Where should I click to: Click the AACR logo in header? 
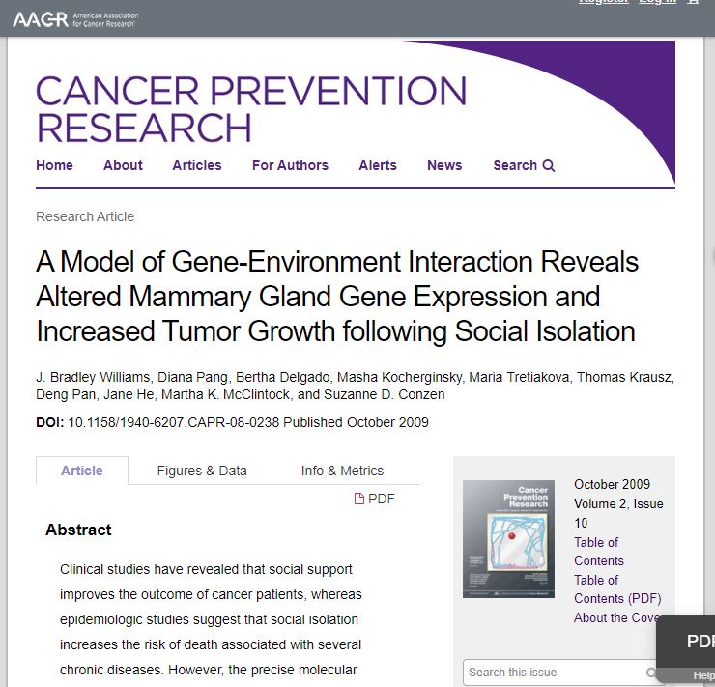tap(75, 19)
